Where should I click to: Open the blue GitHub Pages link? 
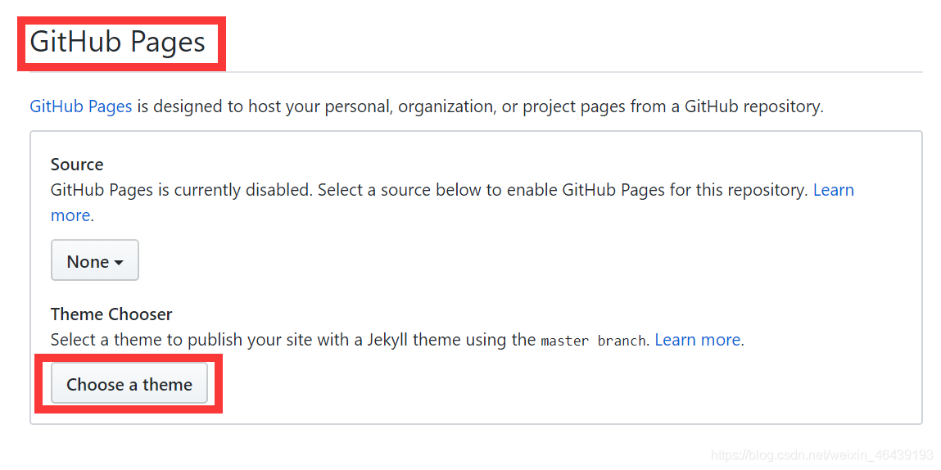(80, 106)
